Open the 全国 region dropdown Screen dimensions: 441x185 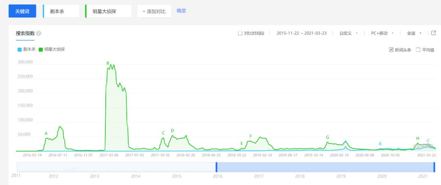[414, 33]
